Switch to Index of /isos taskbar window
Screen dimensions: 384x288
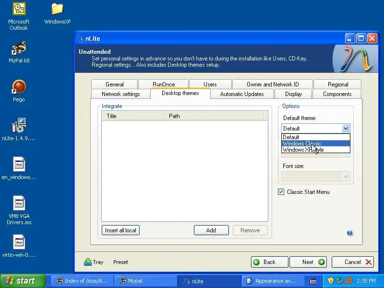coord(82,281)
